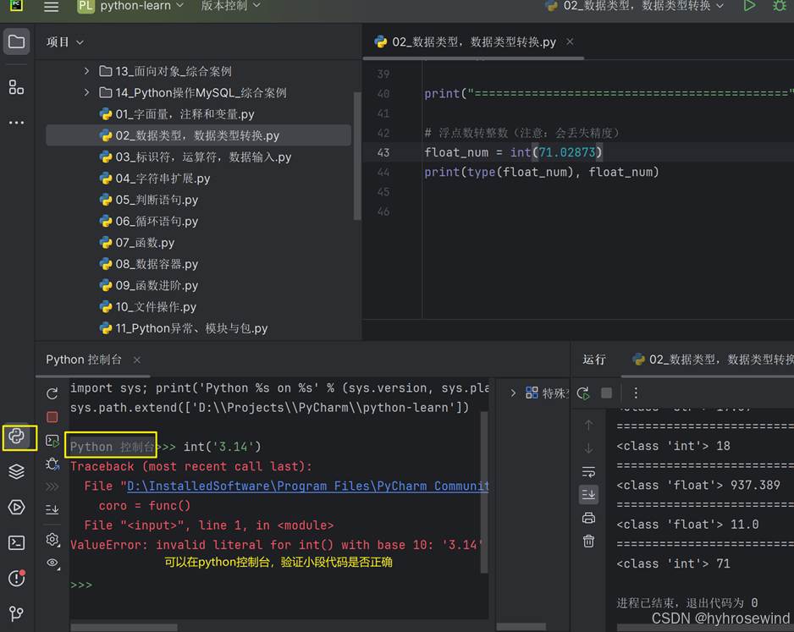Open the Problems tool window icon
Screen dimensions: 794x632
point(16,578)
